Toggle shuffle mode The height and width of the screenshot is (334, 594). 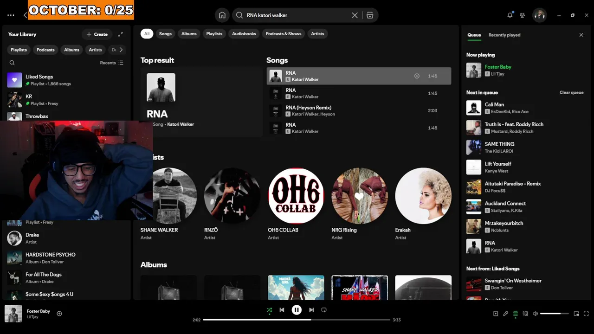pos(270,310)
